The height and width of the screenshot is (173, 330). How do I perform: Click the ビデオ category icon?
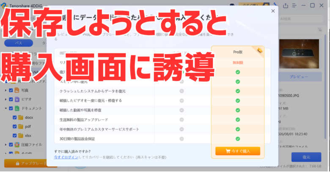tap(17, 99)
